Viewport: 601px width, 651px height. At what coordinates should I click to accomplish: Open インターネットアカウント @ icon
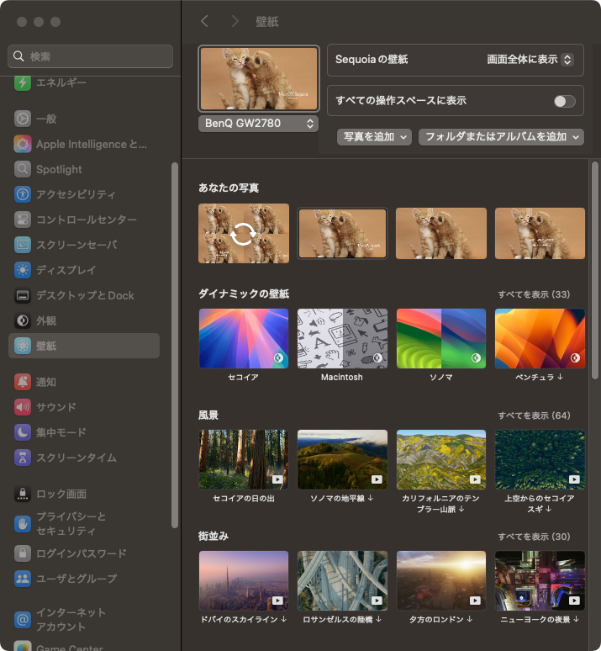[x=23, y=620]
